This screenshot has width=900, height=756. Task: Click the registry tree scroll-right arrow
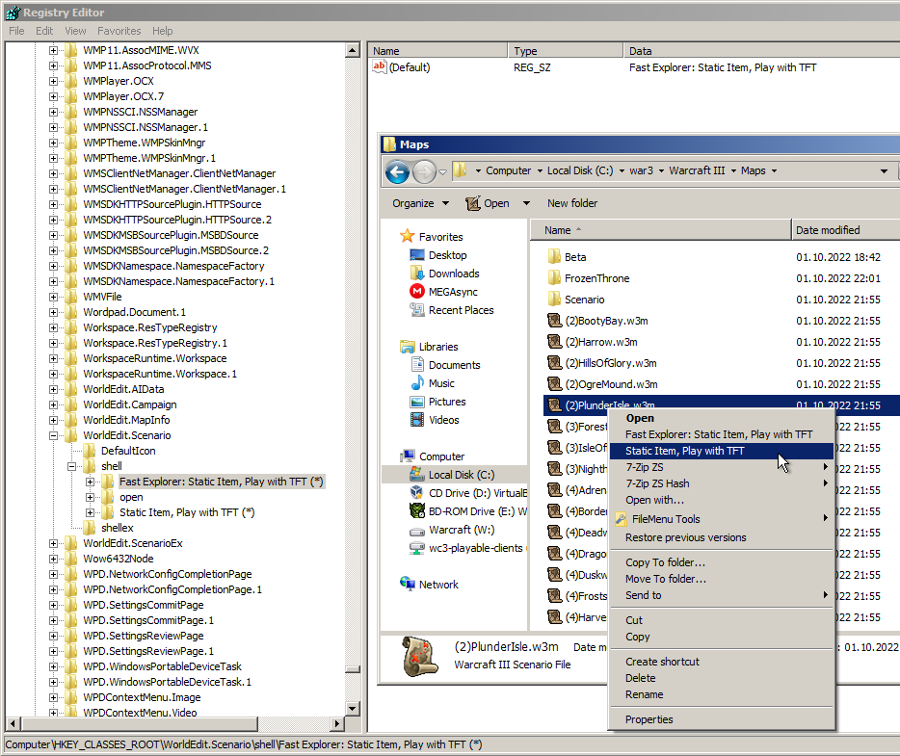(x=337, y=724)
